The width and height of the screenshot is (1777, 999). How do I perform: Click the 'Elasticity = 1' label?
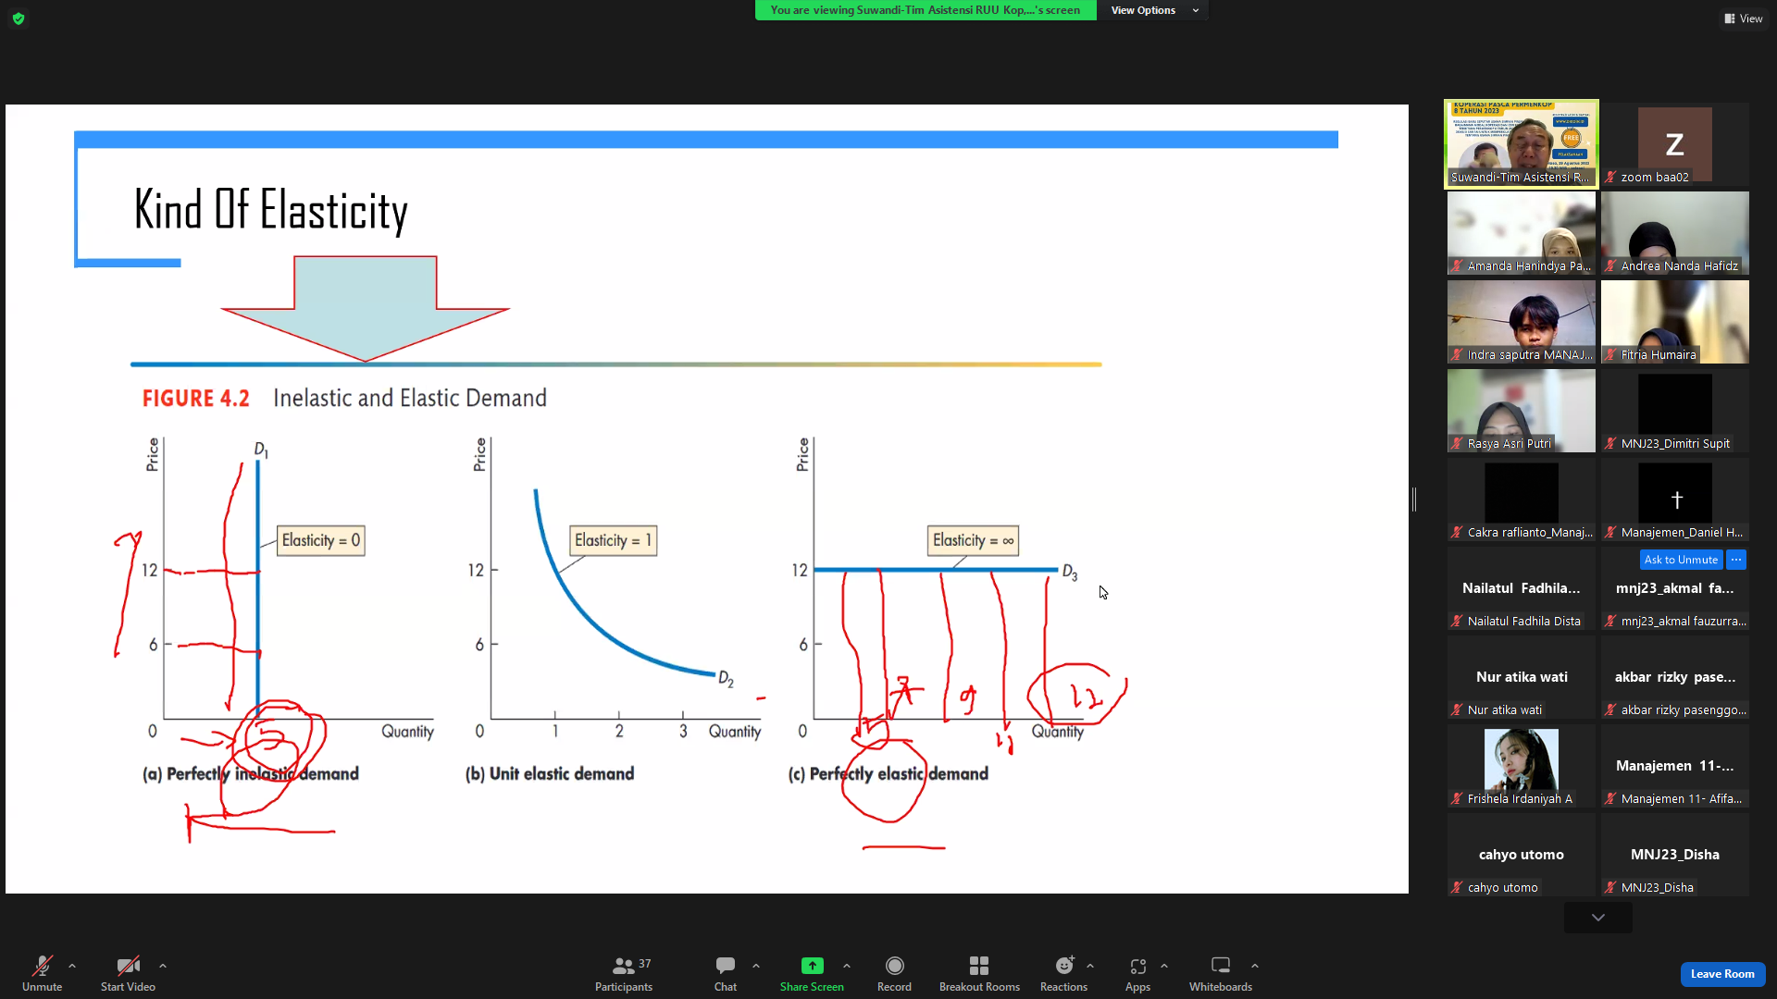[614, 540]
